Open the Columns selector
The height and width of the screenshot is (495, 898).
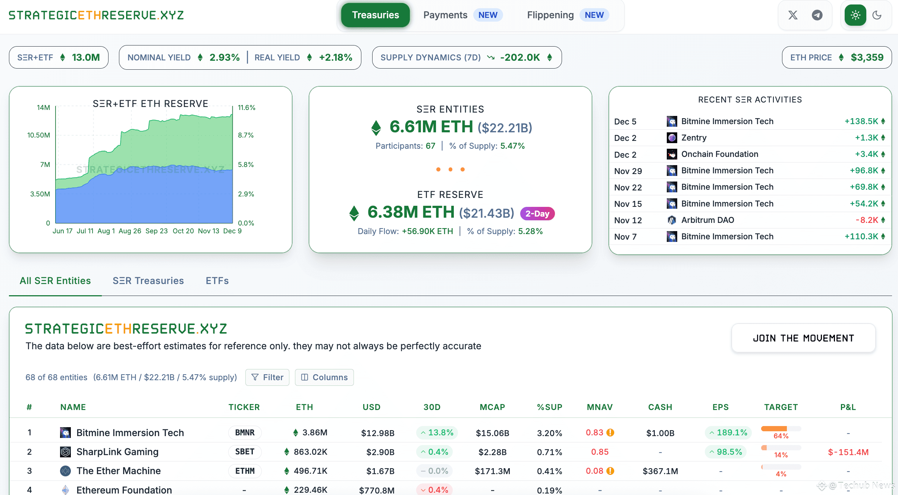click(324, 377)
